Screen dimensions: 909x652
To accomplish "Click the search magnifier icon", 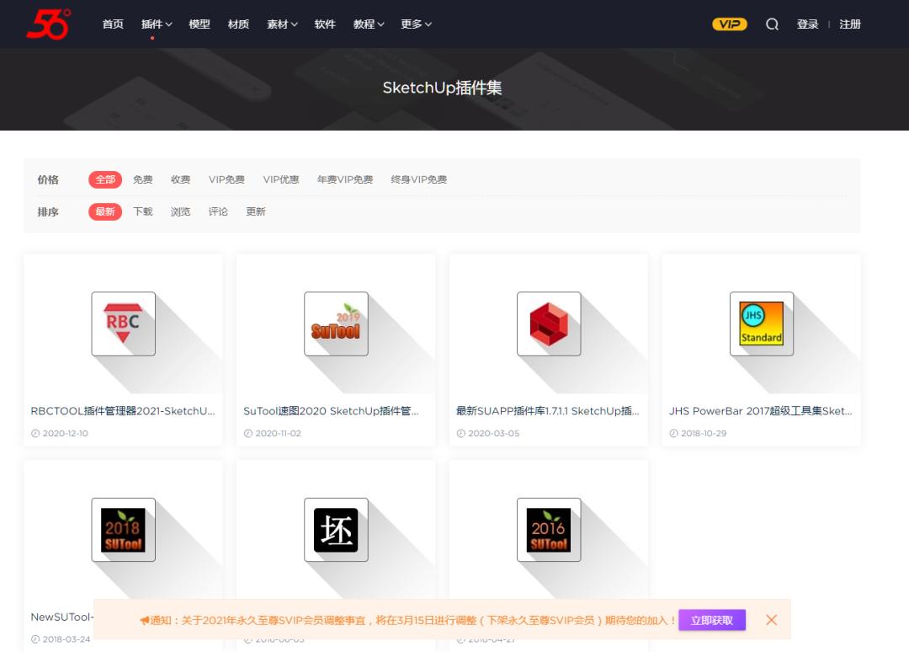I will (772, 24).
